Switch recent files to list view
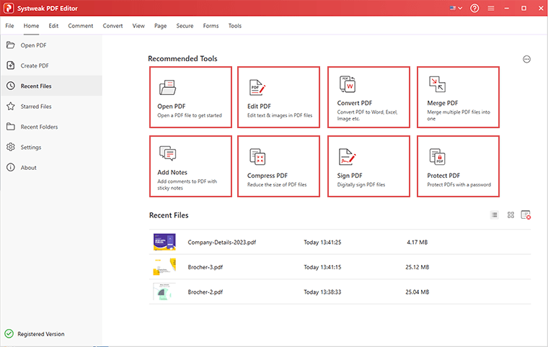 coord(494,215)
